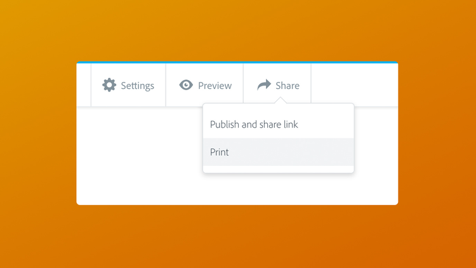Click the Settings gear icon
Image resolution: width=476 pixels, height=268 pixels.
click(109, 85)
